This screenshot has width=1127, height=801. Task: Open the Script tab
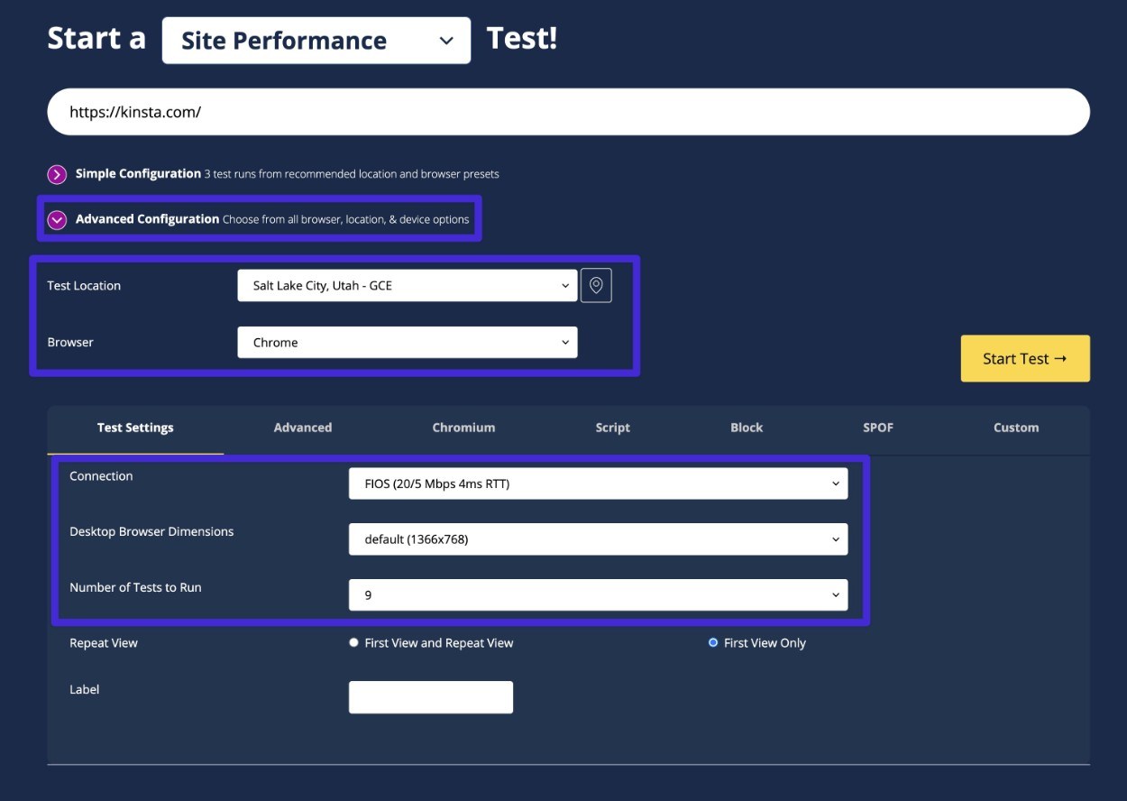point(612,428)
